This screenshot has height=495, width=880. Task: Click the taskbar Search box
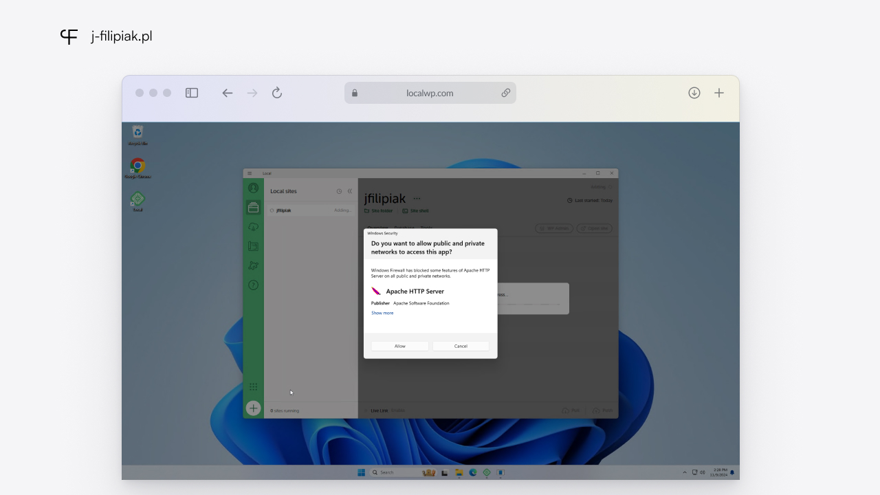[404, 472]
